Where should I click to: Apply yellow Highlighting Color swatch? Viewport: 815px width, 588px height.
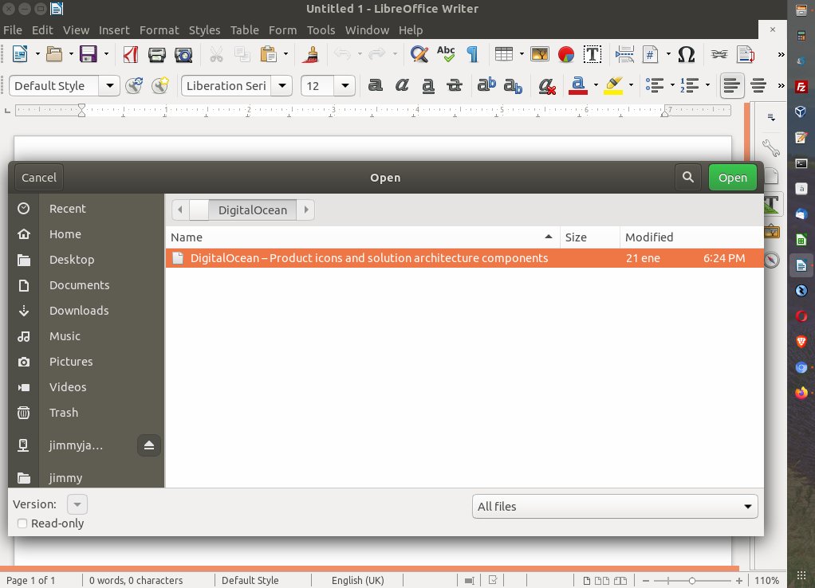(613, 86)
